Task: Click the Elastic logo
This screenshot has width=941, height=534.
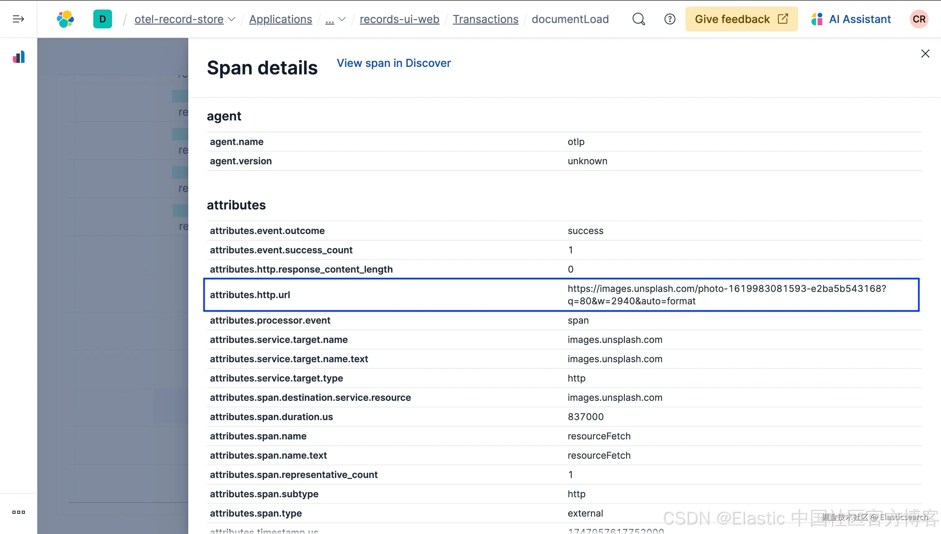Action: click(x=65, y=19)
